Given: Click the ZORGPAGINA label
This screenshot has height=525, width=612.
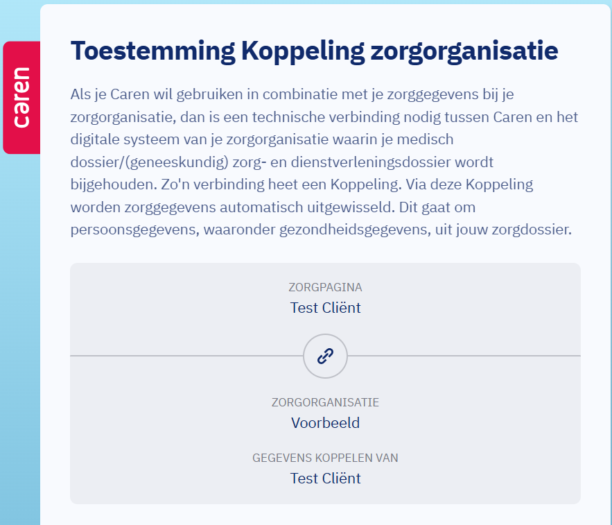Looking at the screenshot, I should click(x=325, y=287).
